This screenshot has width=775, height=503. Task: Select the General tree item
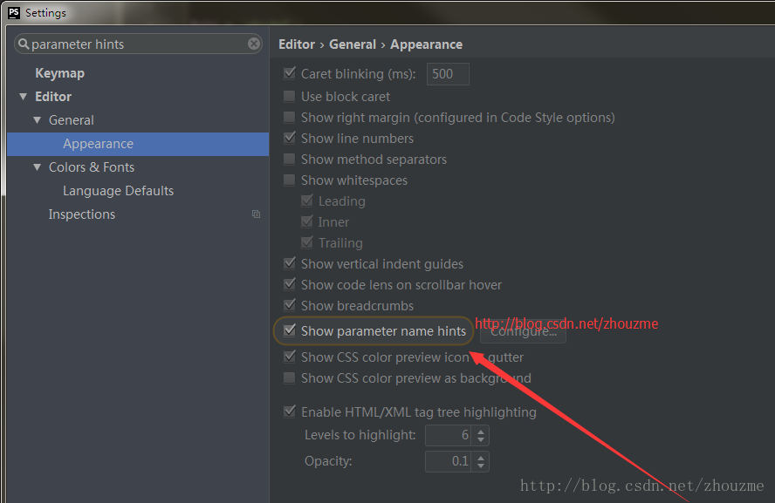(x=72, y=120)
